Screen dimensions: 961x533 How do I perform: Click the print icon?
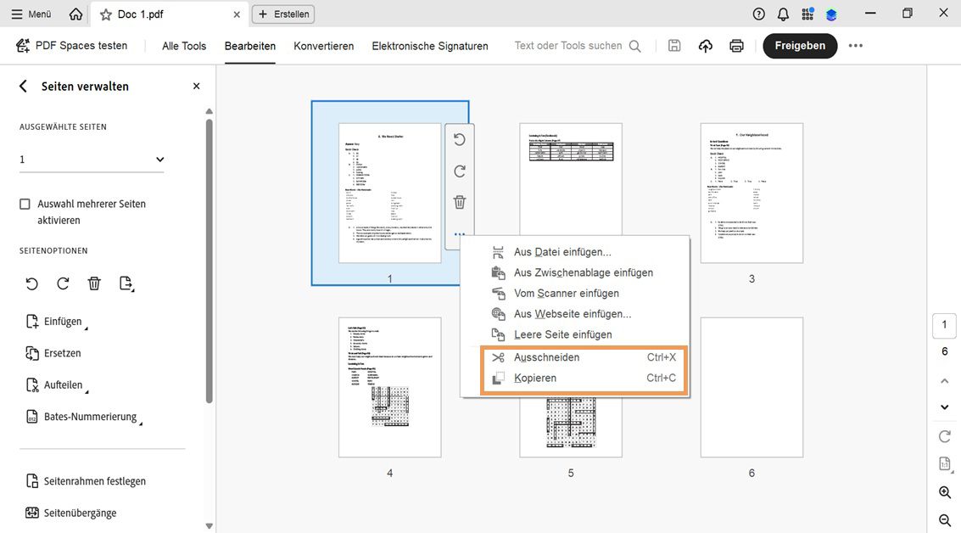[x=737, y=45]
